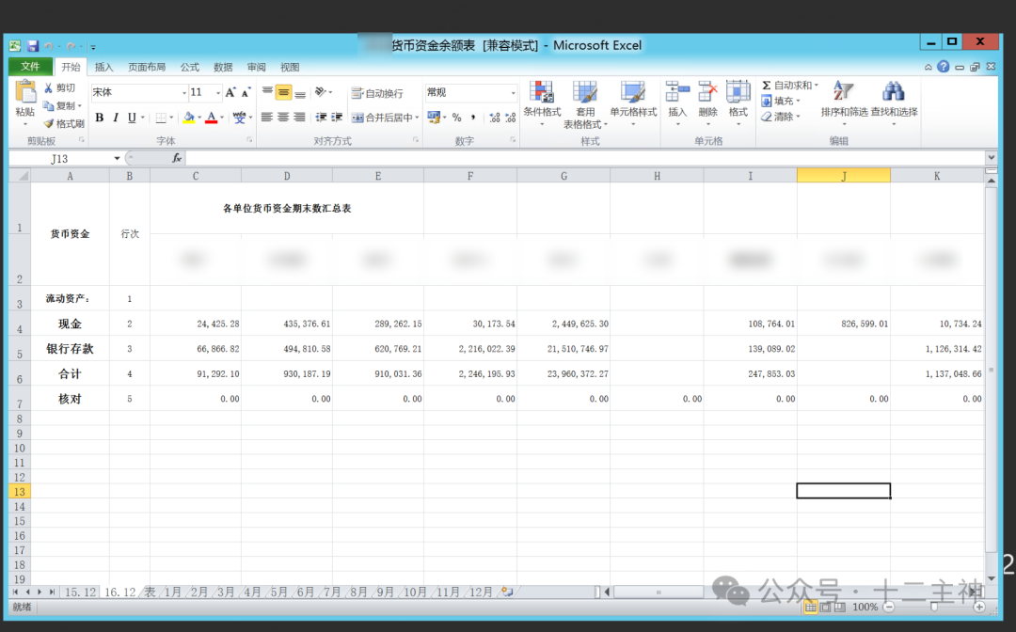
Task: Toggle Wrap Text (自动换行)
Action: coord(377,93)
